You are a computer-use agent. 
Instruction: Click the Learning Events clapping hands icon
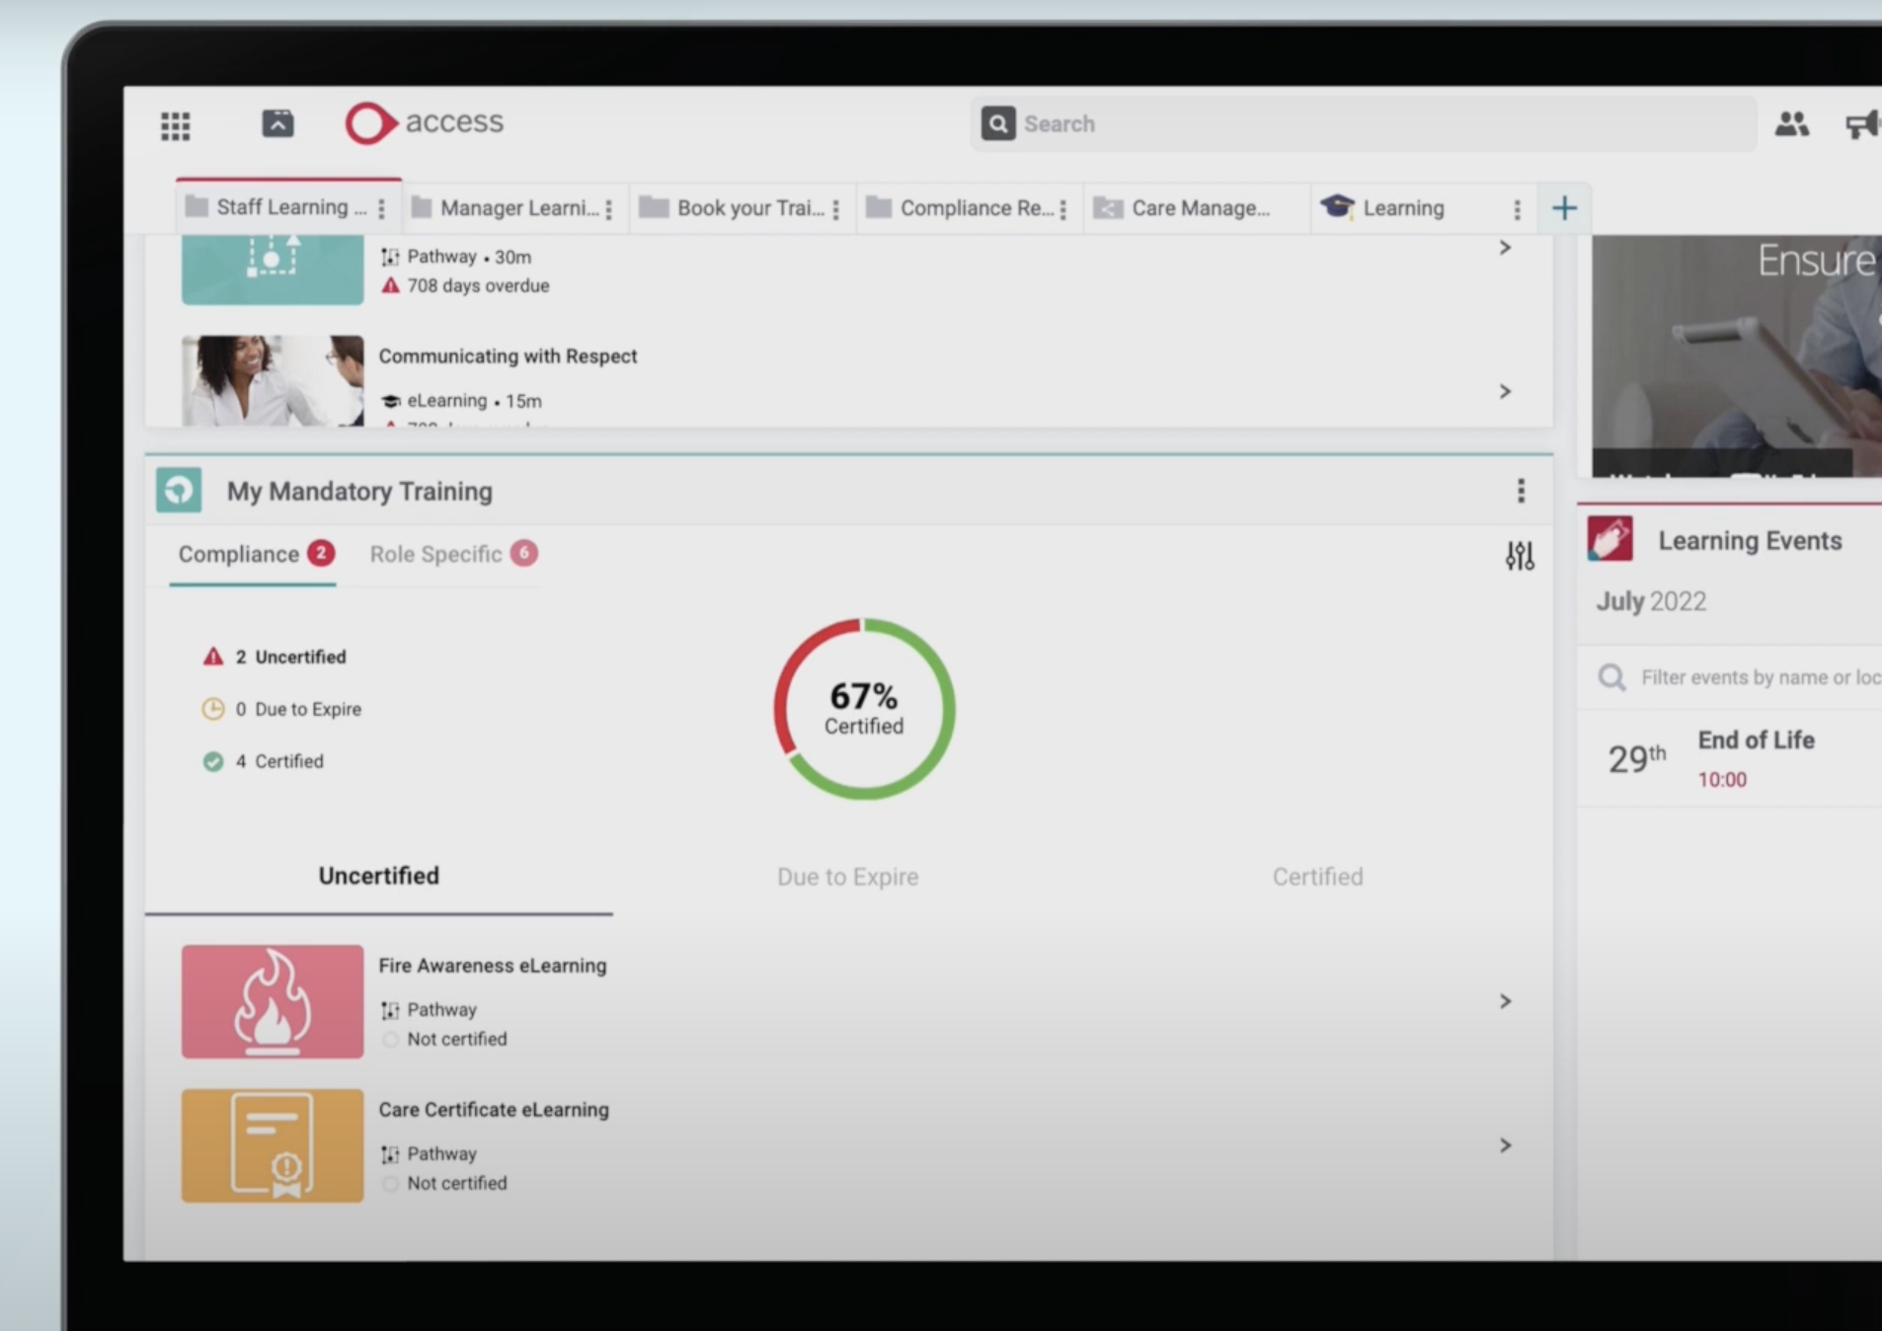[1610, 539]
